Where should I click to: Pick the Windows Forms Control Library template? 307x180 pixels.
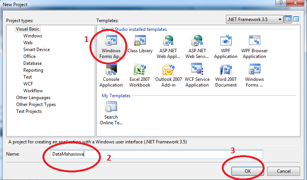[x=254, y=76]
